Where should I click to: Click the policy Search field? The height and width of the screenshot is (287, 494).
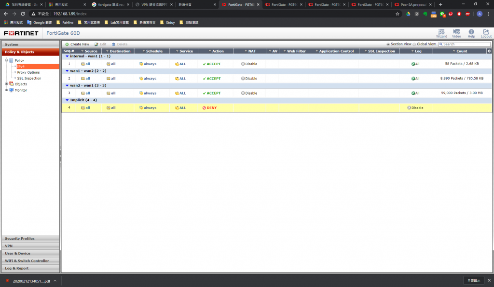coord(465,44)
